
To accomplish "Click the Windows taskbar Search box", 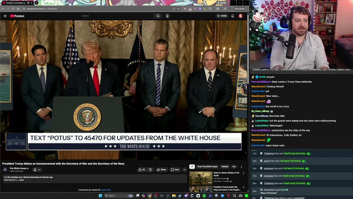I will tap(119, 196).
